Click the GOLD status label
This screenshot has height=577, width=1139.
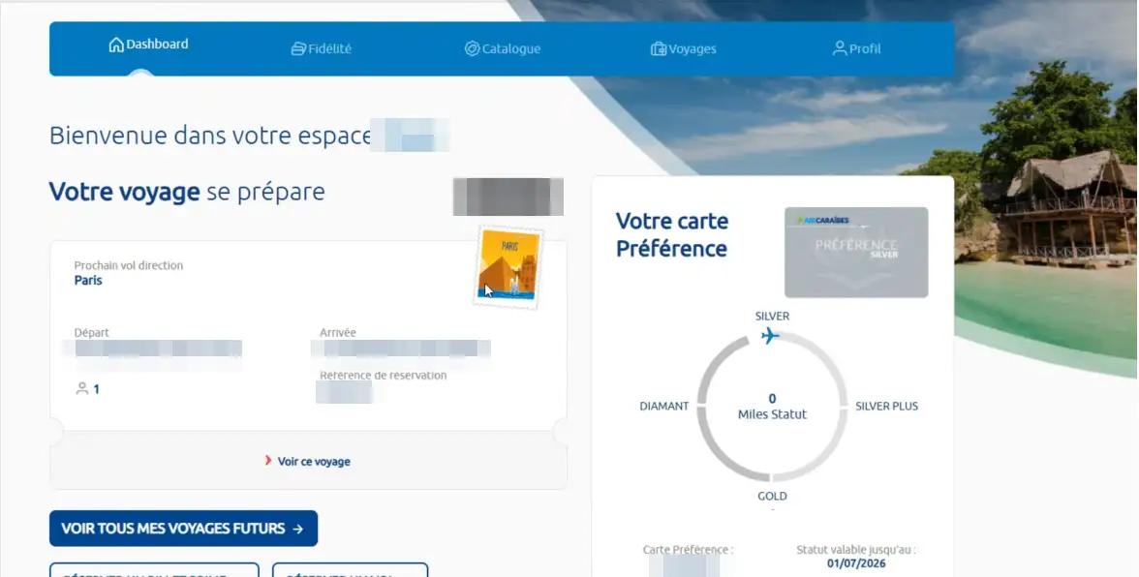pyautogui.click(x=772, y=496)
